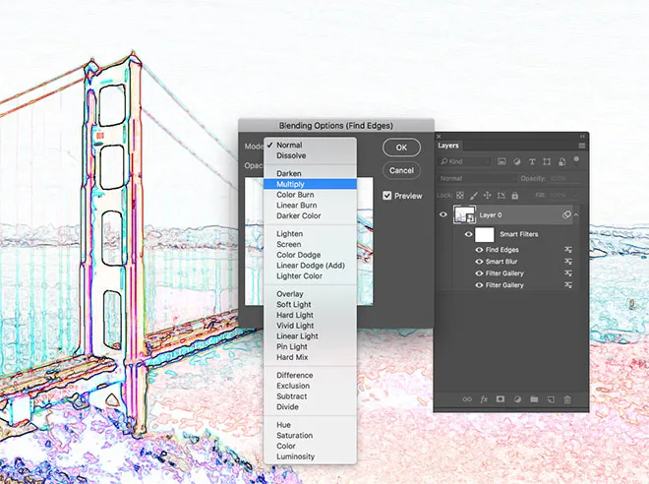Hide the Find Edges smart filter

479,250
